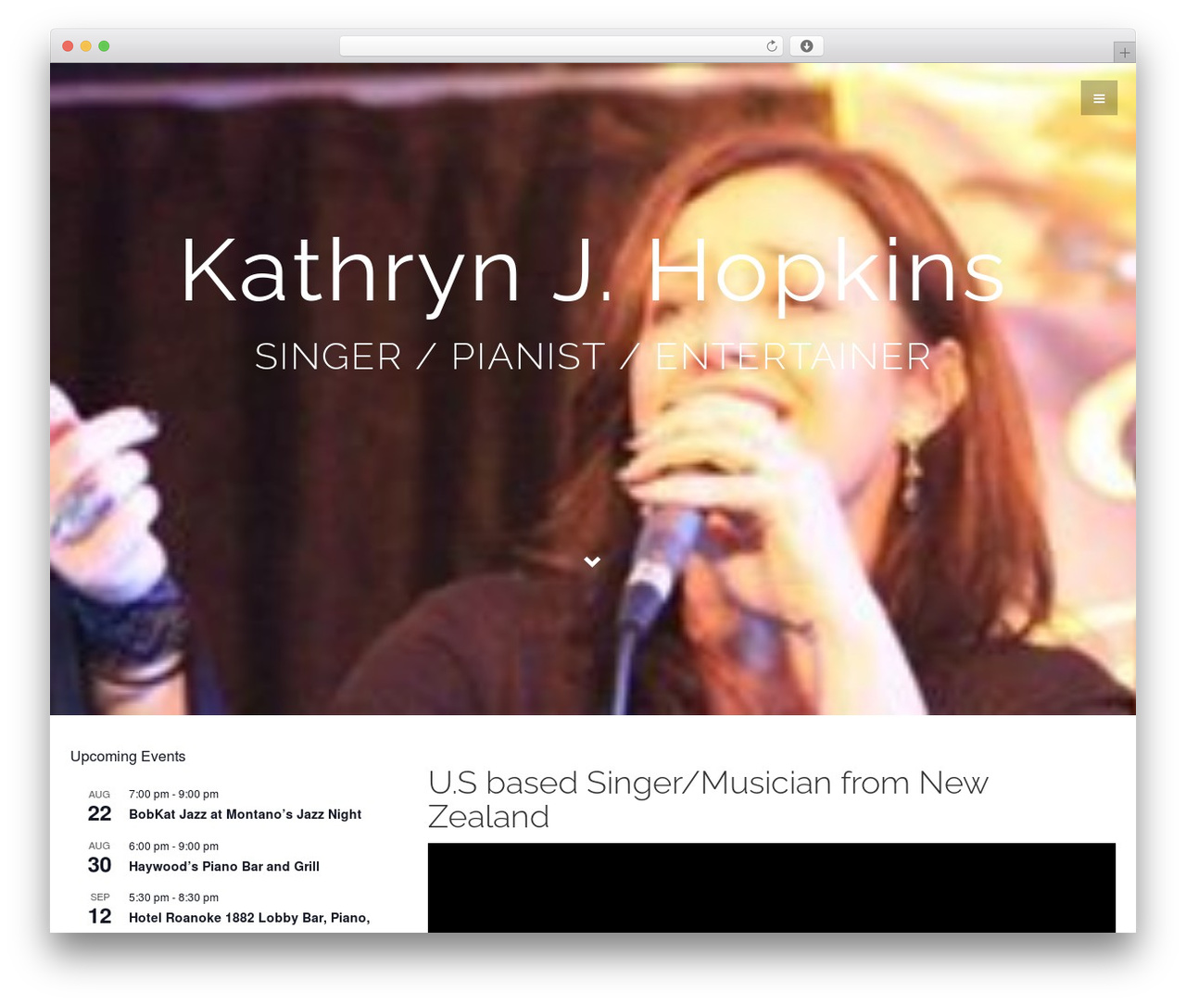Click the black embedded video area

tap(772, 887)
